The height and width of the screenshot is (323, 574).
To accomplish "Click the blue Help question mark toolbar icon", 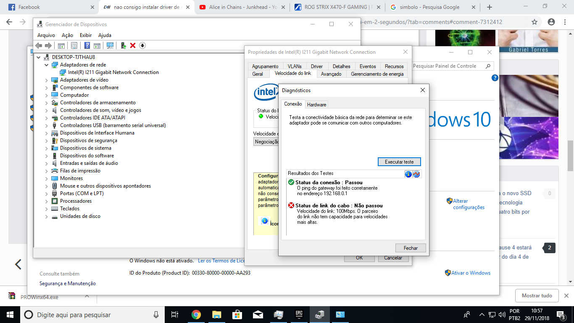I will tap(87, 45).
